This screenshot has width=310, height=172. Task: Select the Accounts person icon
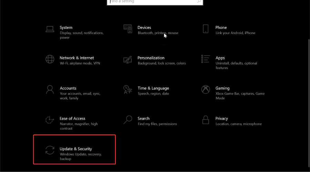click(50, 90)
